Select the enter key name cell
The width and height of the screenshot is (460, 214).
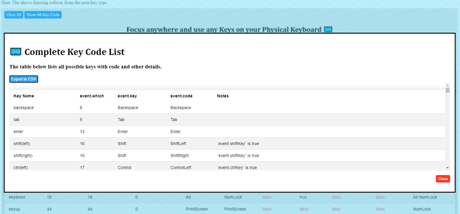(18, 132)
